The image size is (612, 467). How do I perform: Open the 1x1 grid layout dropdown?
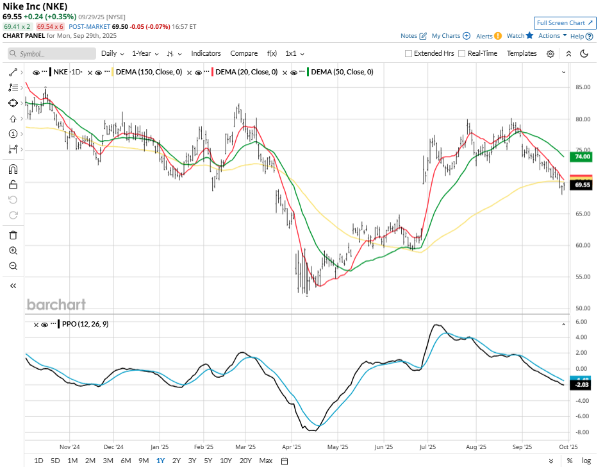(x=295, y=53)
